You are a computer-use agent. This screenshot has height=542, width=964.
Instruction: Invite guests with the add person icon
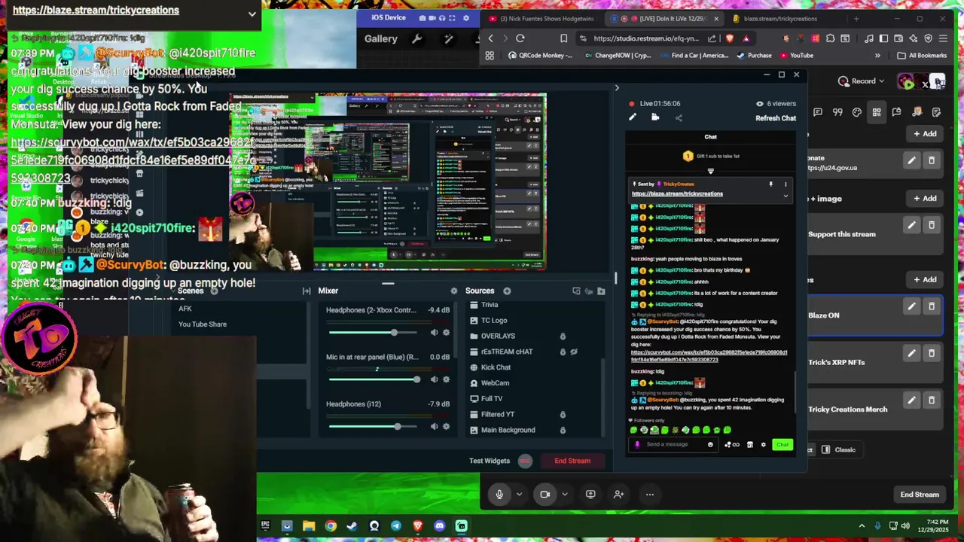pyautogui.click(x=618, y=495)
